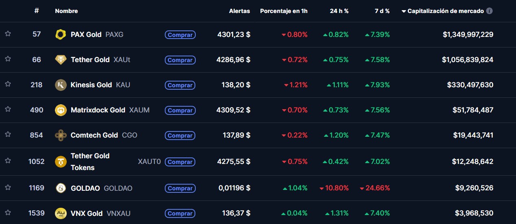The image size is (516, 224).
Task: Open the Tether Gold Tokens XAUT0 link
Action: tap(90, 162)
